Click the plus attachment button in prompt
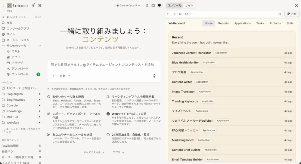The height and width of the screenshot is (164, 301). pyautogui.click(x=54, y=76)
